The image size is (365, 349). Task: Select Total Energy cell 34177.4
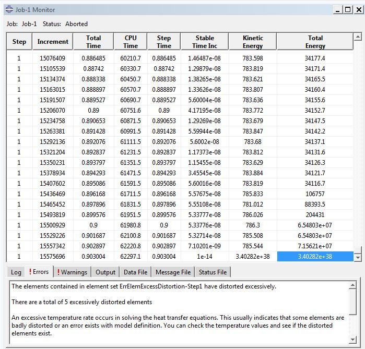[315, 58]
